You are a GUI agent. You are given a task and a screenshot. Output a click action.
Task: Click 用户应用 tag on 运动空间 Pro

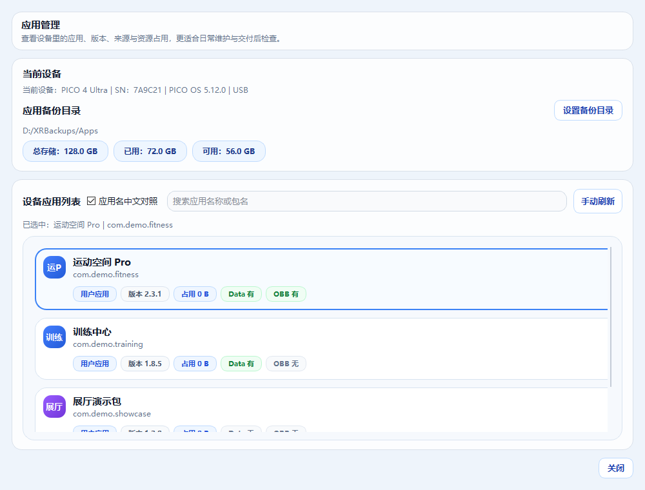pos(95,294)
